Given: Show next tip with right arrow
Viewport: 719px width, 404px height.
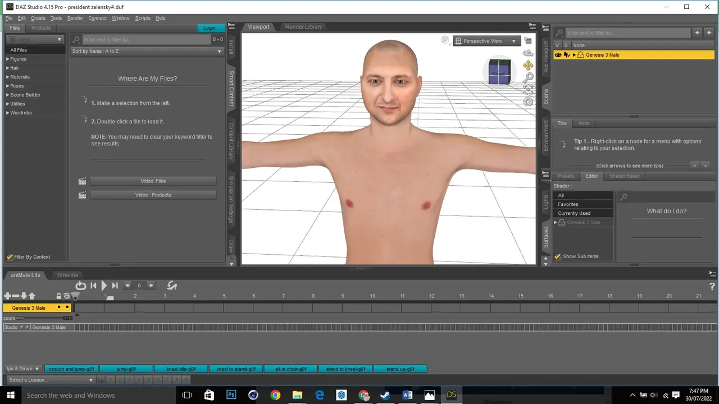Looking at the screenshot, I should (706, 166).
